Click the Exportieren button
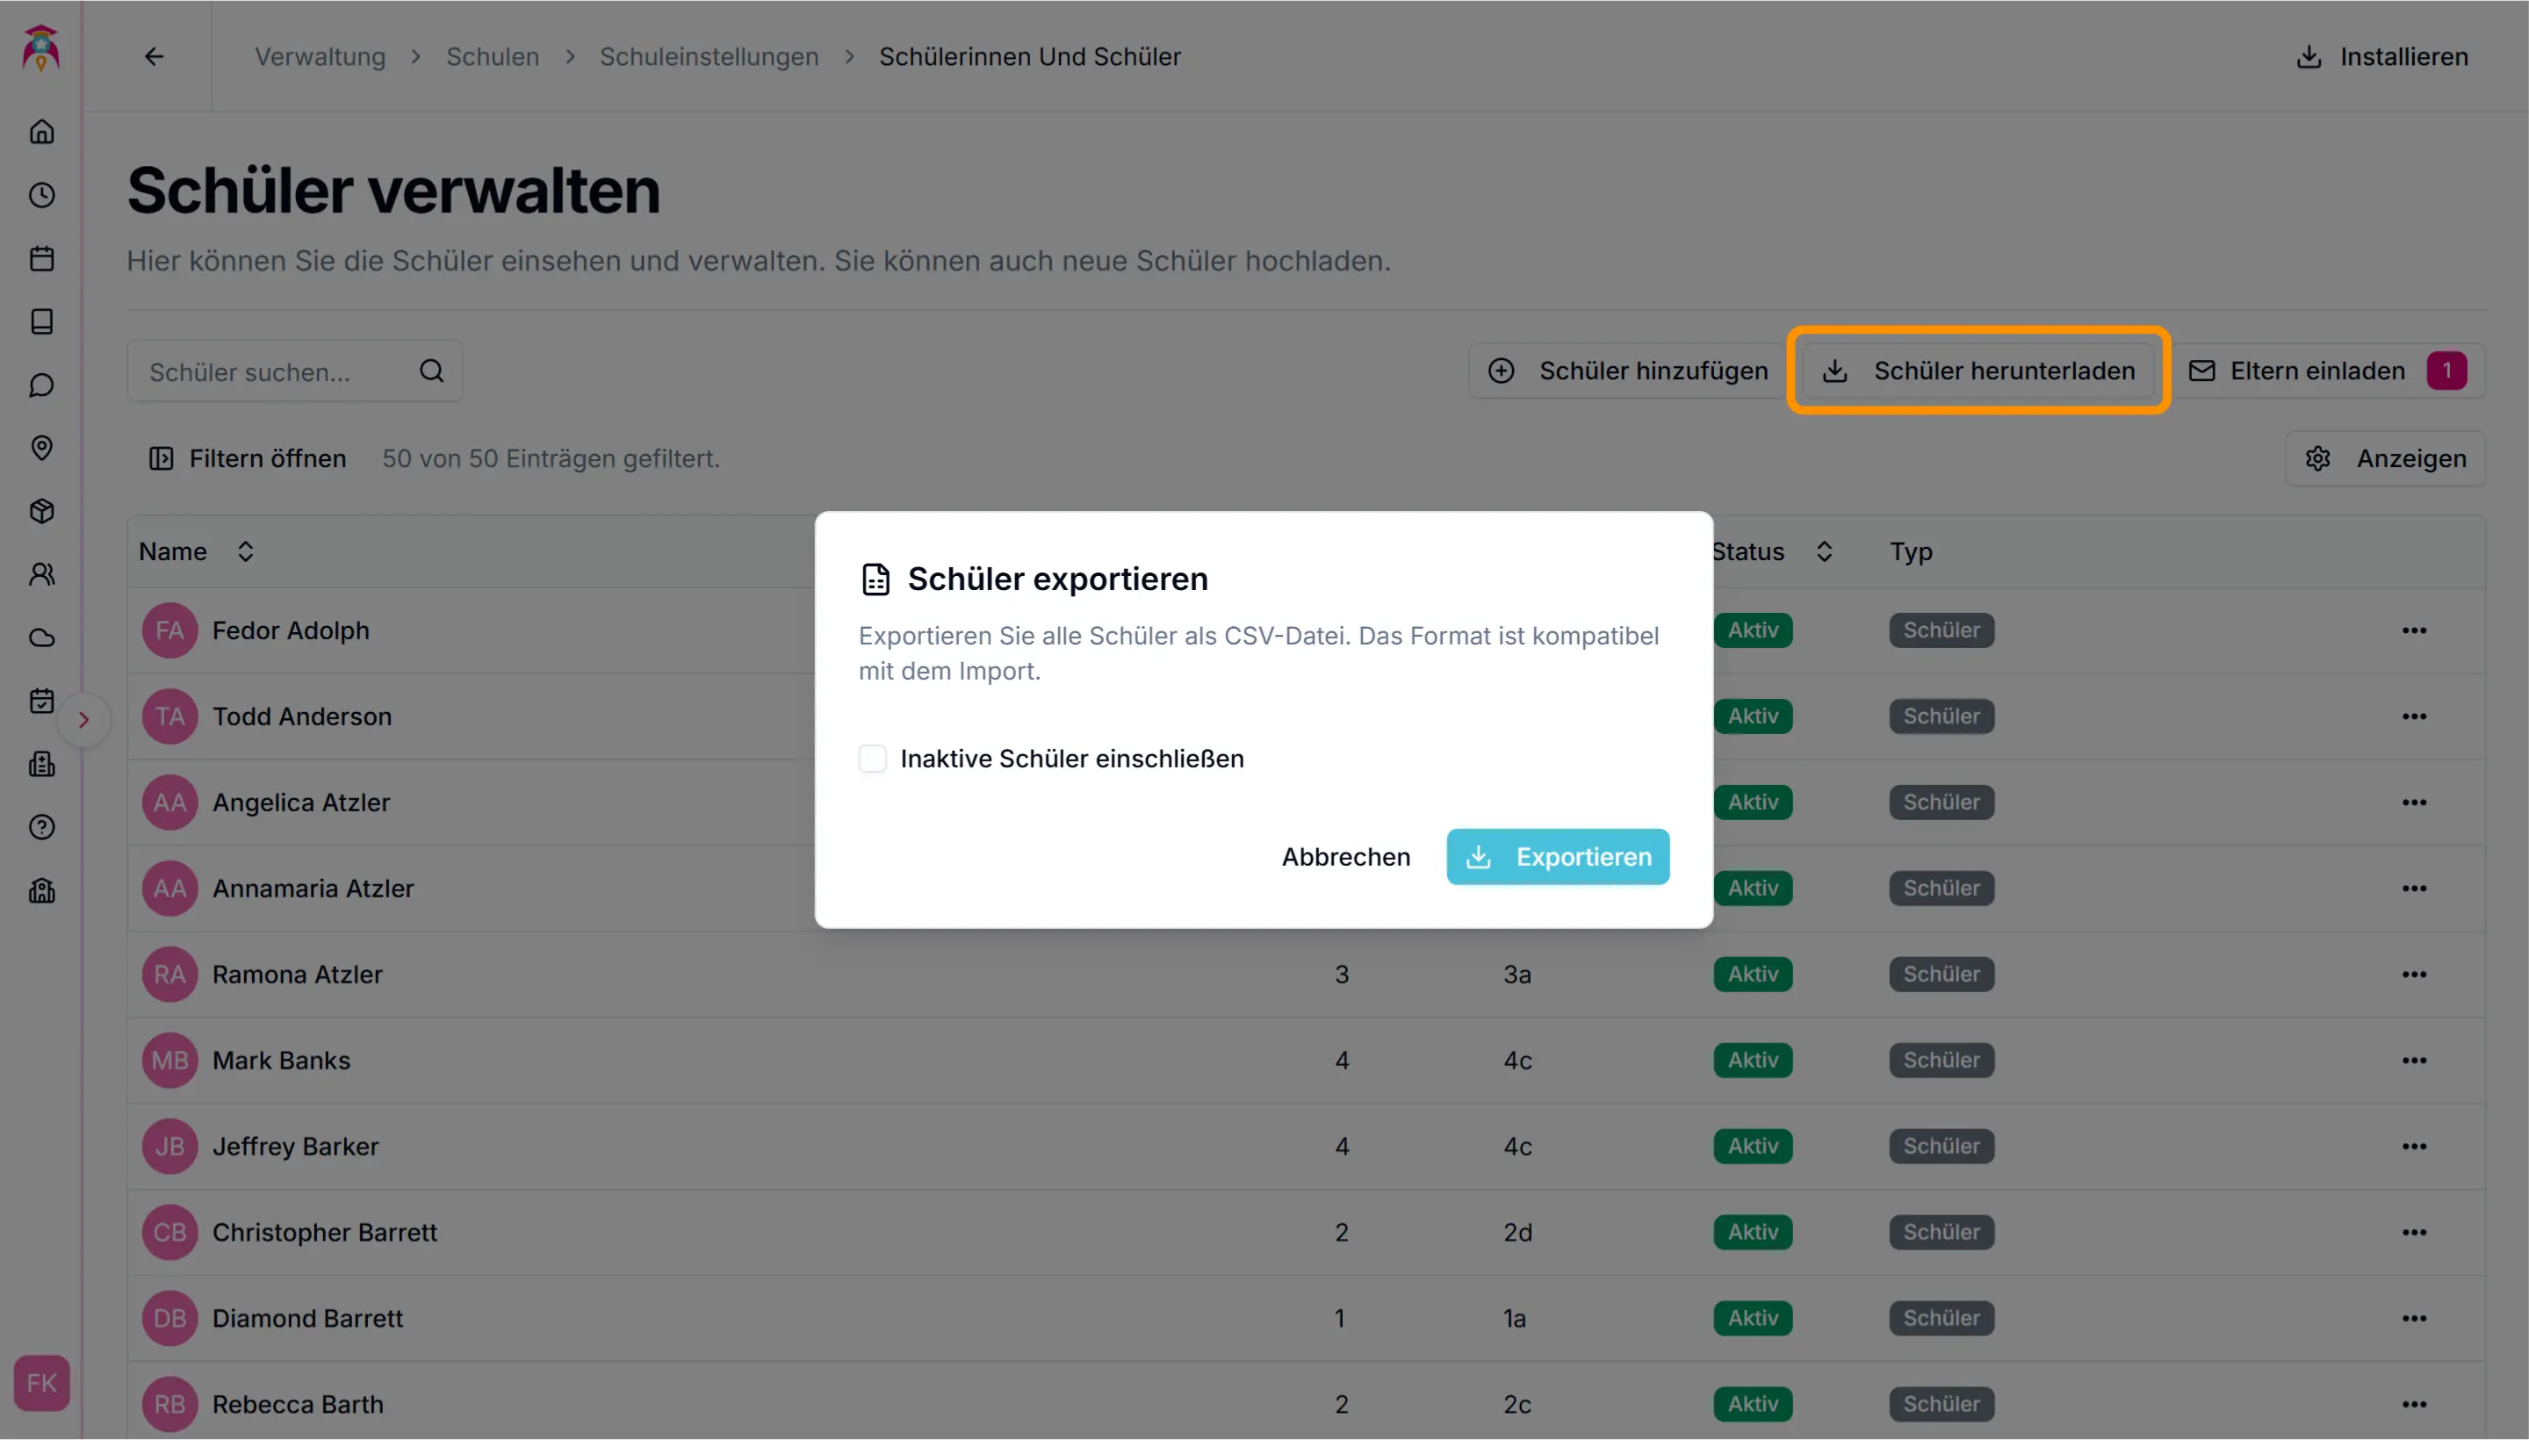This screenshot has width=2529, height=1440. 1558,856
